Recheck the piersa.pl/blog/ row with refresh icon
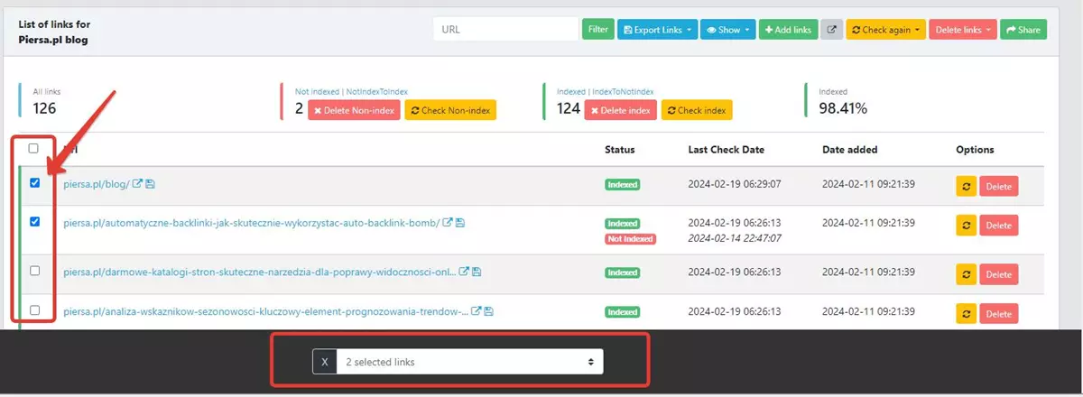Viewport: 1083px width, 397px height. 967,187
